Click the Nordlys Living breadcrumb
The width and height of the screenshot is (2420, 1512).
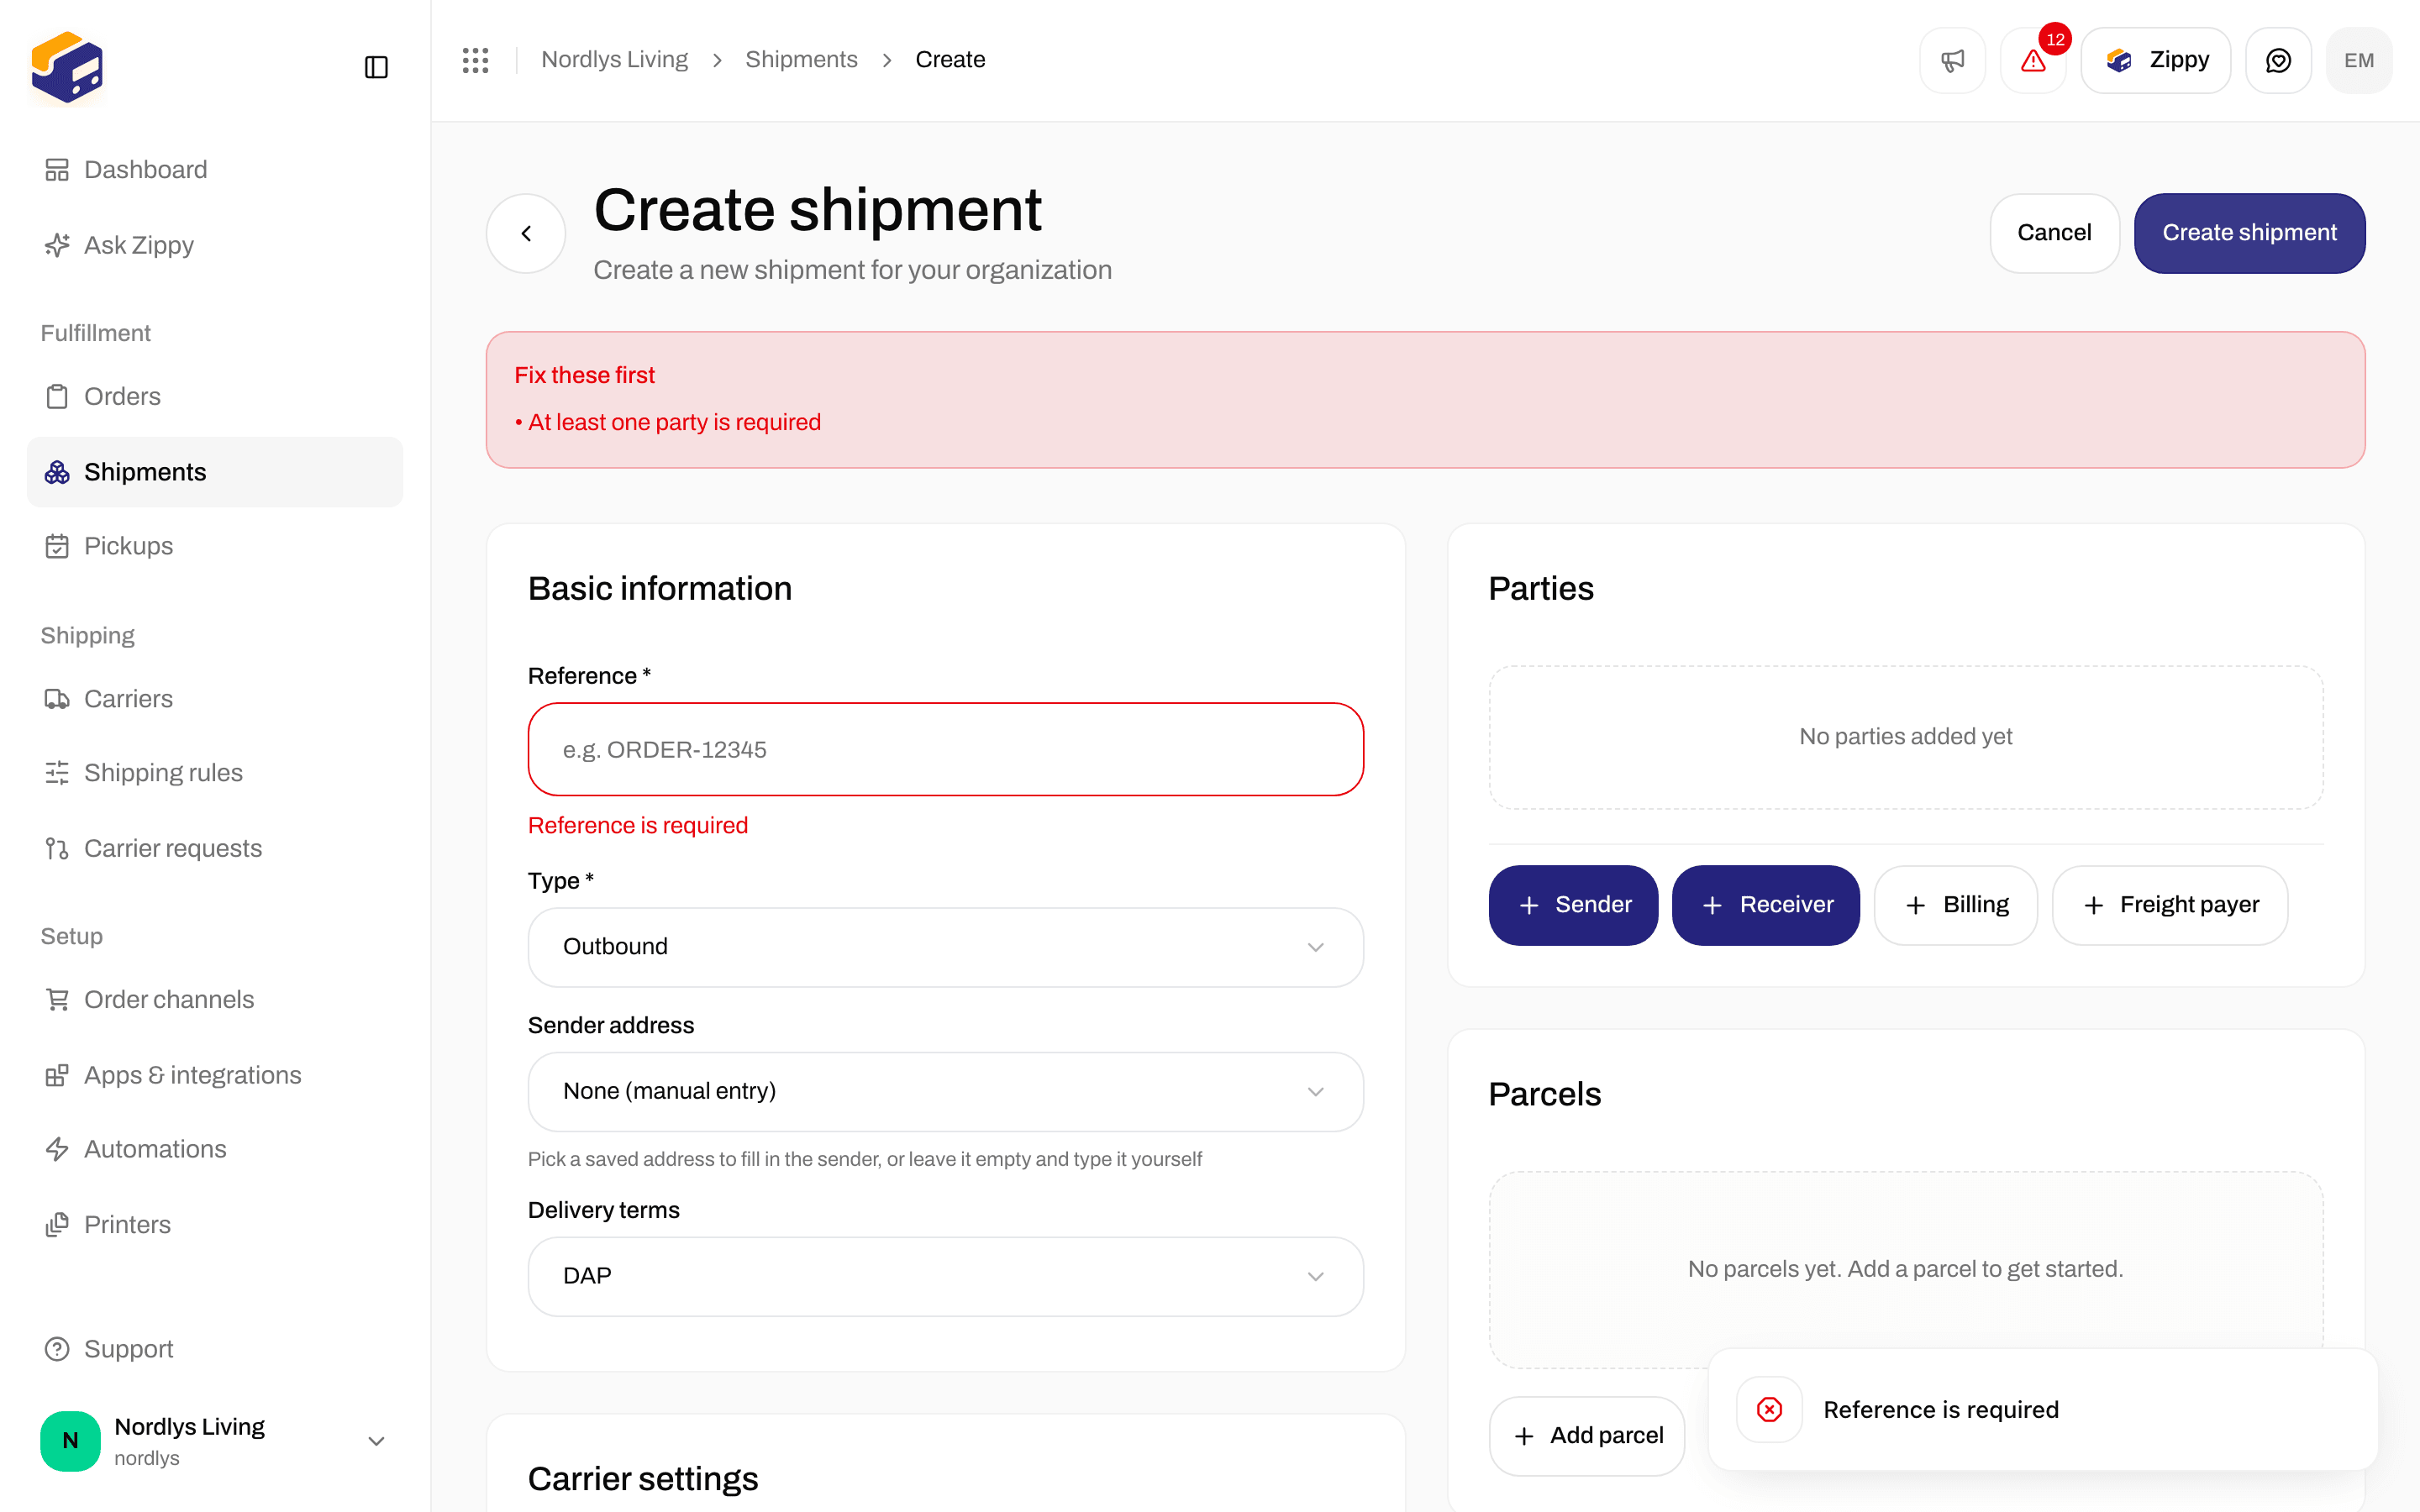(x=614, y=60)
